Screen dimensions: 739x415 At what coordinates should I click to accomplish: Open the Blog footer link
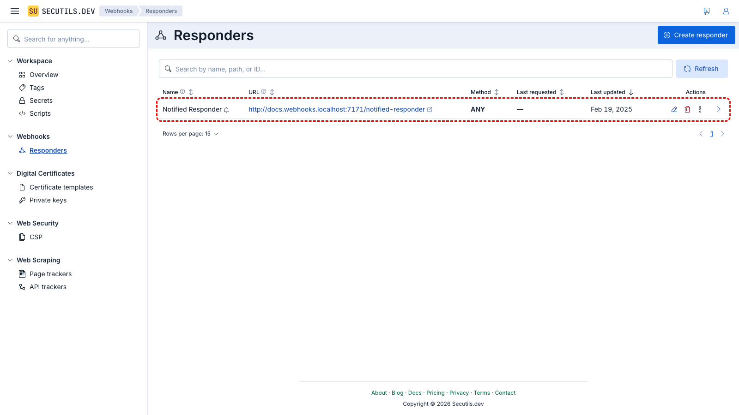398,393
